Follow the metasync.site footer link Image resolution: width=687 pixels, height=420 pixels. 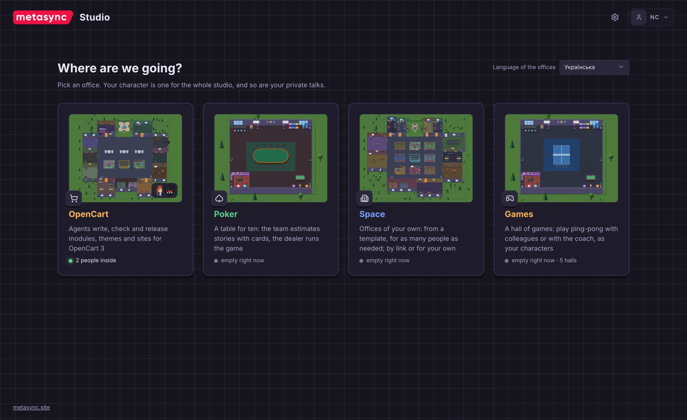31,407
